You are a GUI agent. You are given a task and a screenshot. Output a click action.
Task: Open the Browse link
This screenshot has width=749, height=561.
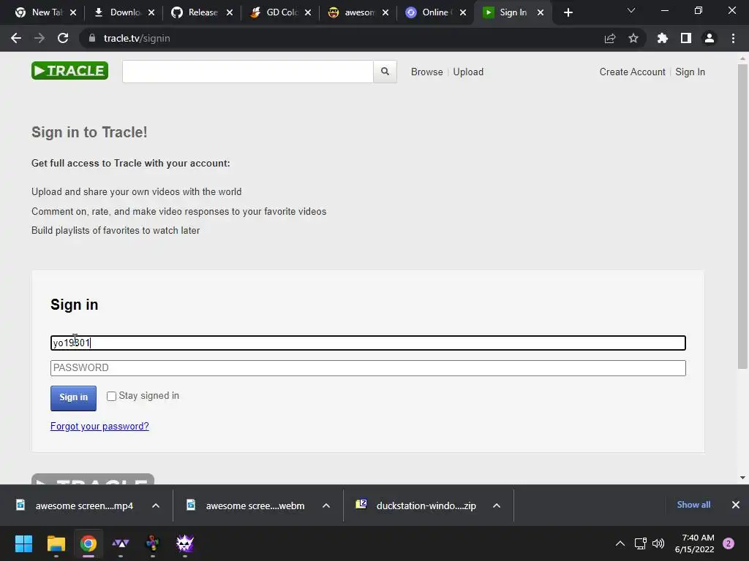click(427, 72)
